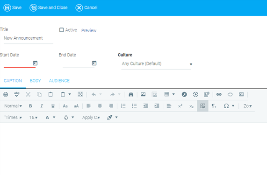Open the Culture dropdown
This screenshot has height=175, width=267.
156,64
